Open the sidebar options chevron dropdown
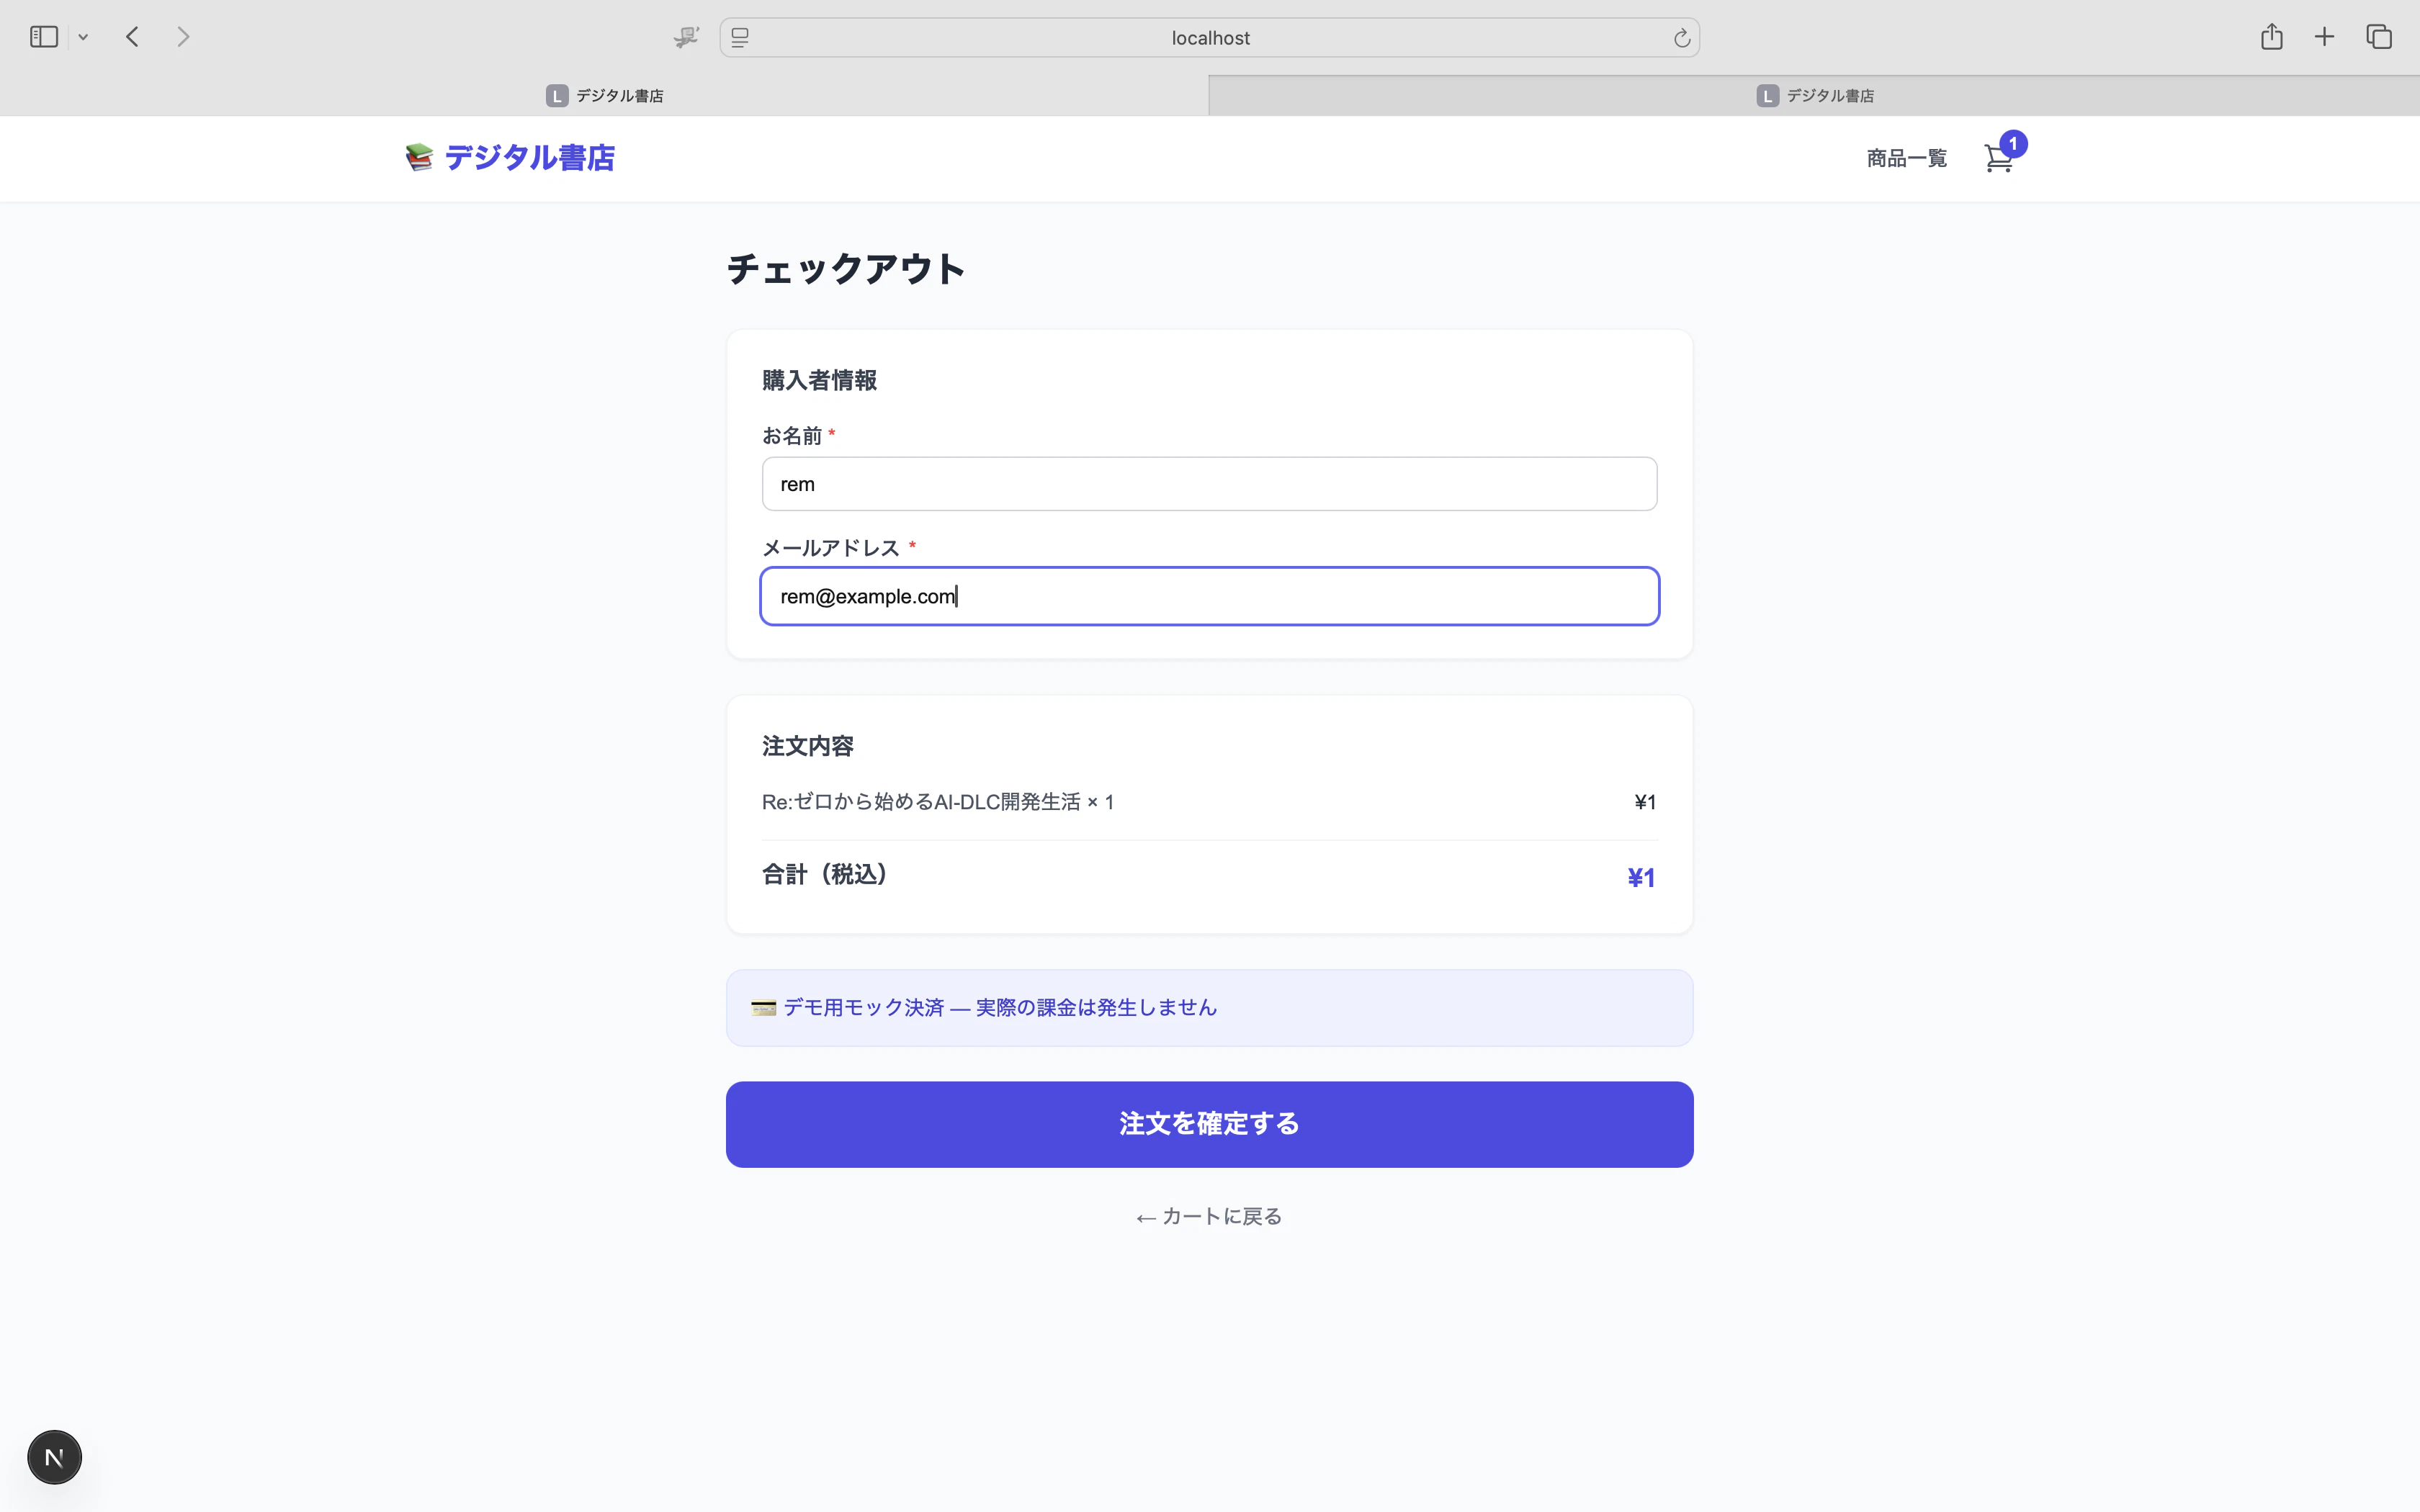2420x1512 pixels. tap(83, 37)
